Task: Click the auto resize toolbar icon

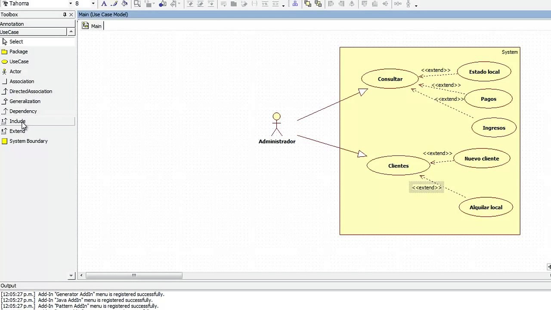Action: pos(137,4)
